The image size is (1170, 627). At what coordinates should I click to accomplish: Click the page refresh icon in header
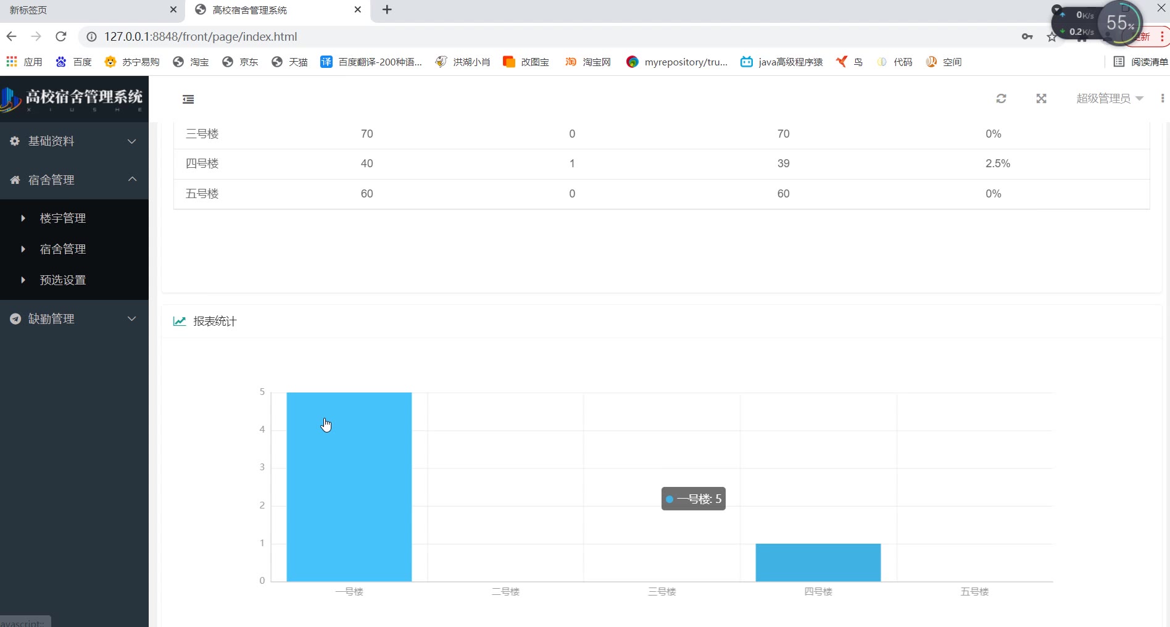tap(1001, 99)
